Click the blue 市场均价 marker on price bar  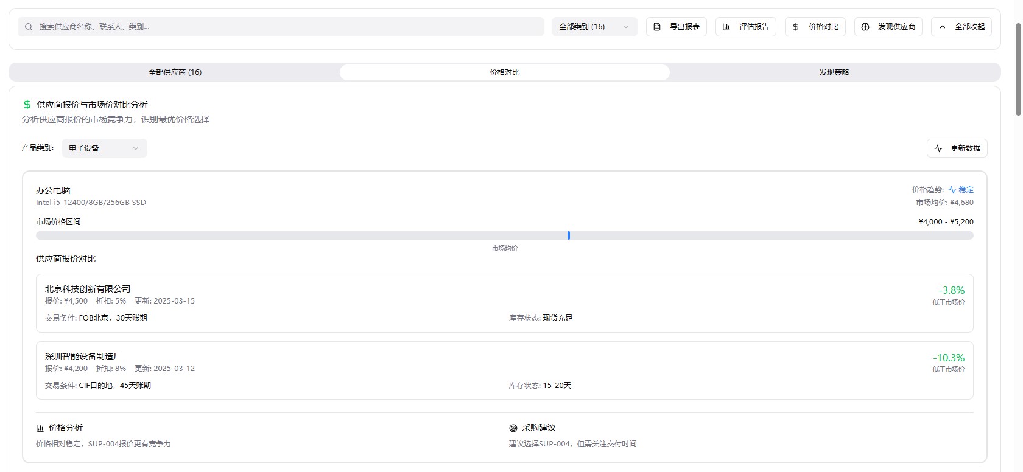click(569, 235)
